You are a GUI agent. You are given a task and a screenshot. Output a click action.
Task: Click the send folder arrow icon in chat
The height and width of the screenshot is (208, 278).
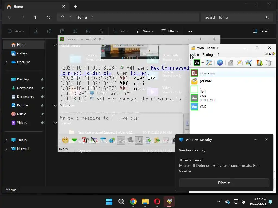pyautogui.click(x=157, y=141)
